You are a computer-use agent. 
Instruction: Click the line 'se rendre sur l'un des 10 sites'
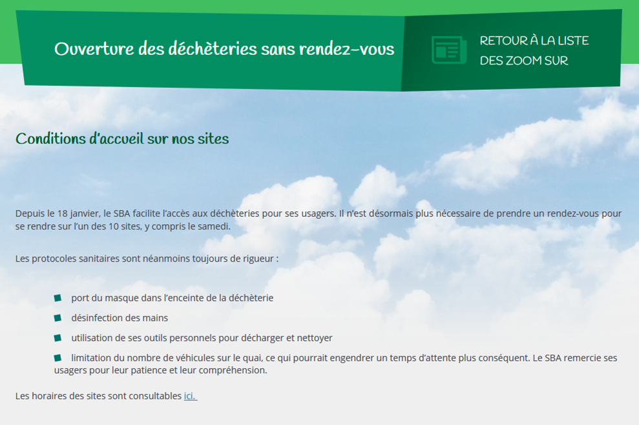[x=123, y=227]
